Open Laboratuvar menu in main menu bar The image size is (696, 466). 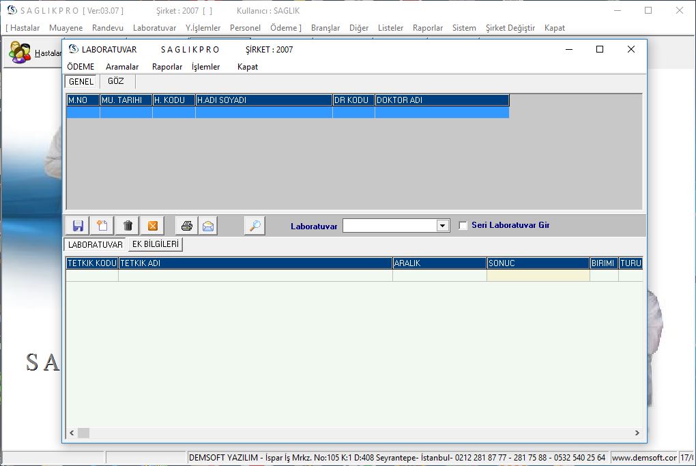(x=154, y=28)
